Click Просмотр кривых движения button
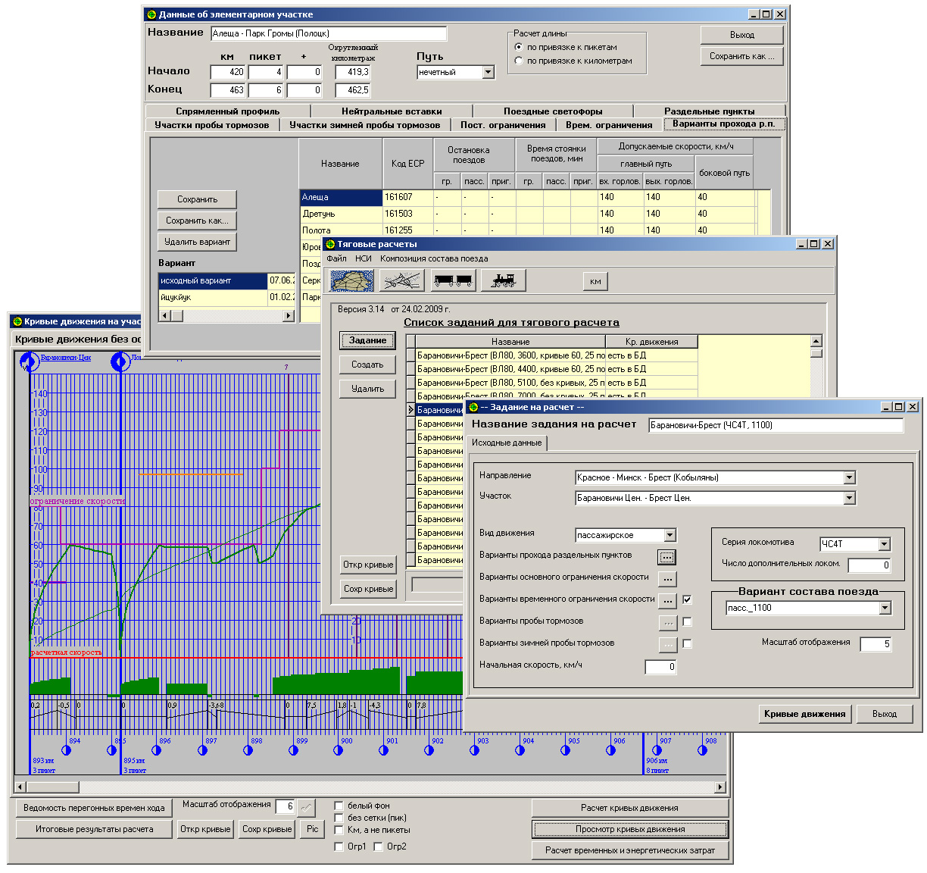The image size is (927, 873). 629,829
